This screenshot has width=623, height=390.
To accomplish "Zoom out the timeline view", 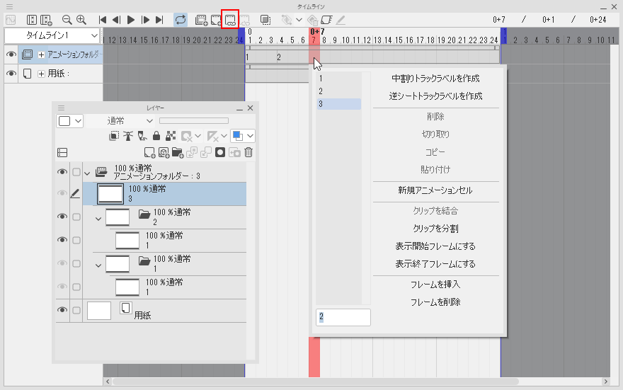I will coord(67,19).
